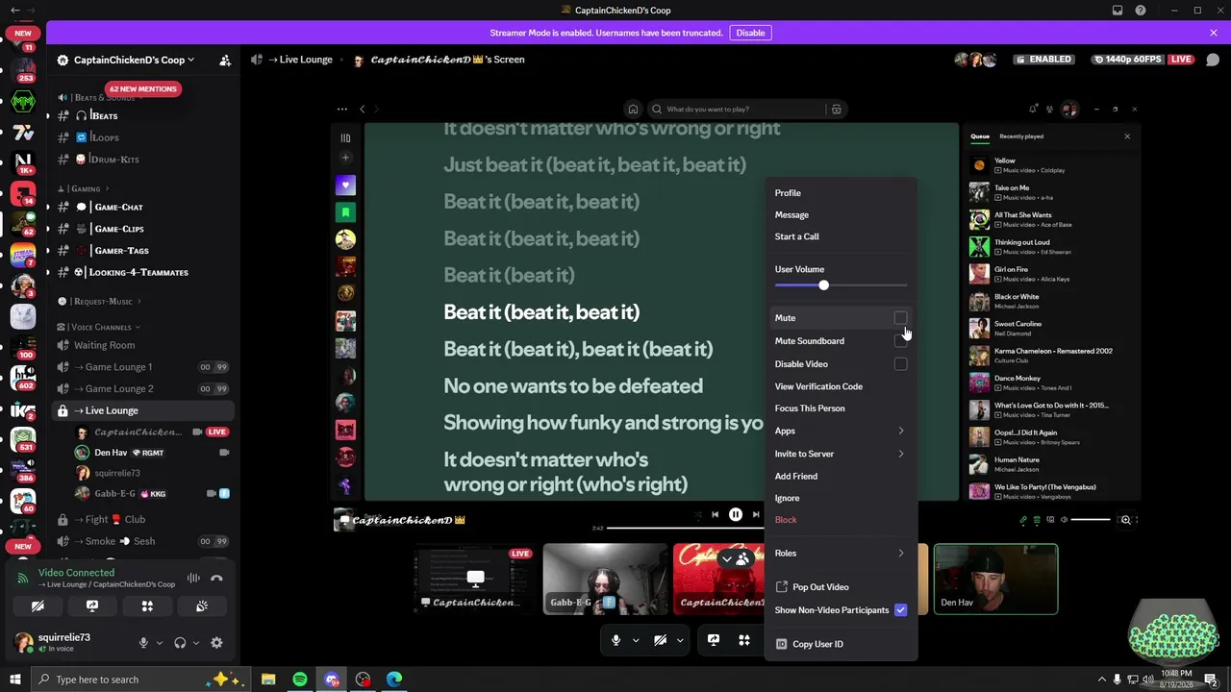
Task: Jump to the 62 New Mentions pill
Action: click(x=142, y=89)
